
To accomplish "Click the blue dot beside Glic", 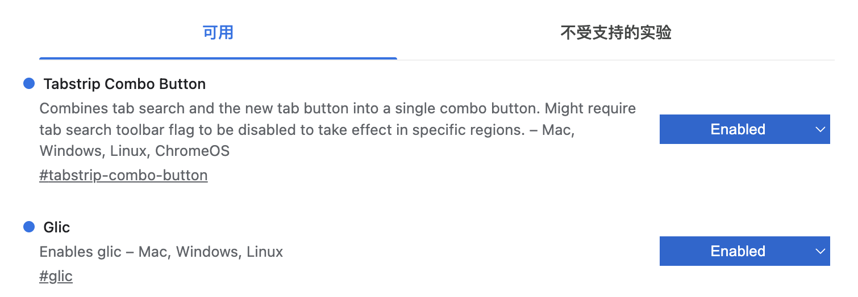I will pyautogui.click(x=29, y=227).
